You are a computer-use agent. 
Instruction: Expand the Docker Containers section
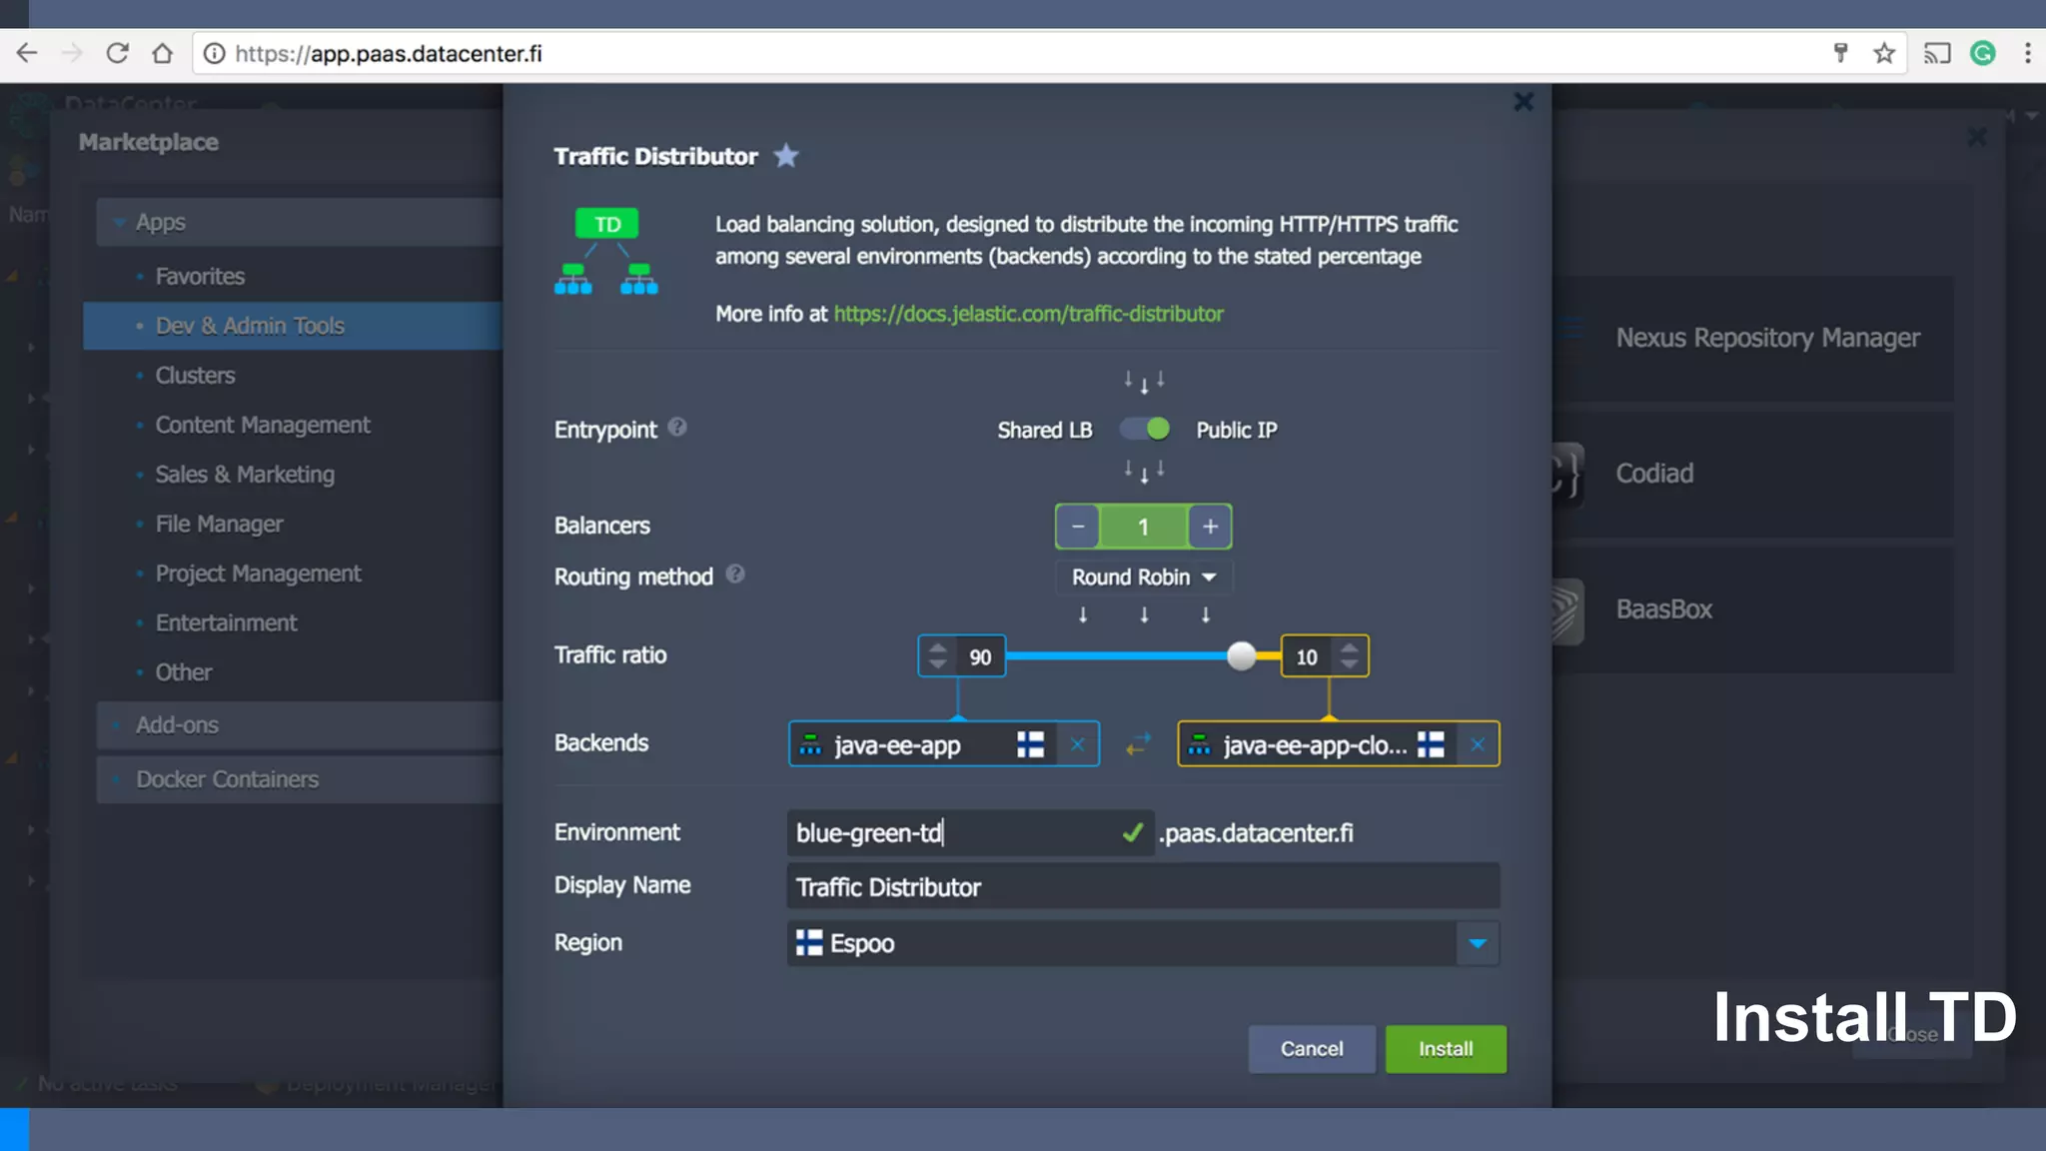tap(300, 779)
